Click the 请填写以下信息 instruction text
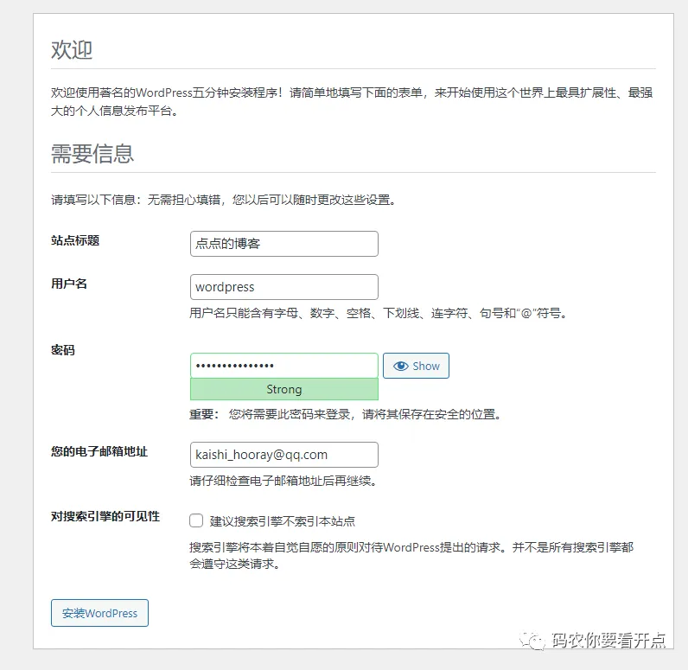 [224, 200]
